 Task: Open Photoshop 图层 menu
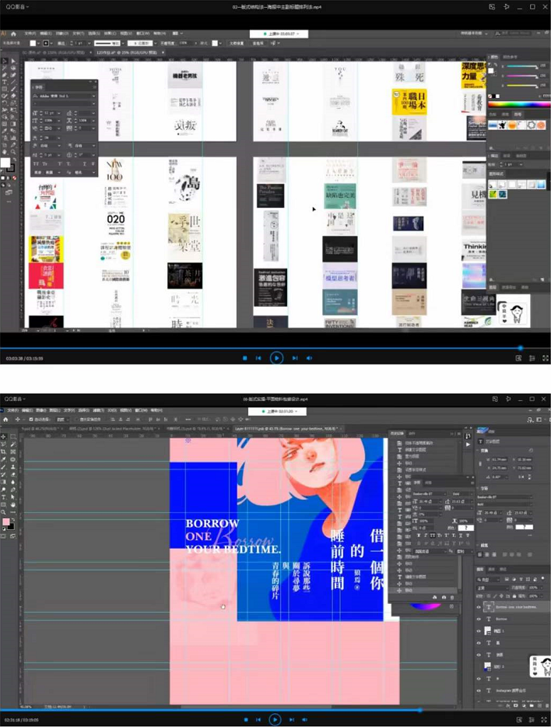[x=54, y=410]
